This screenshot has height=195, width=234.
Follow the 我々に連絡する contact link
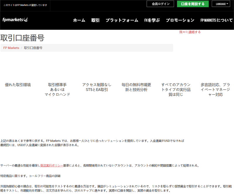(190, 32)
